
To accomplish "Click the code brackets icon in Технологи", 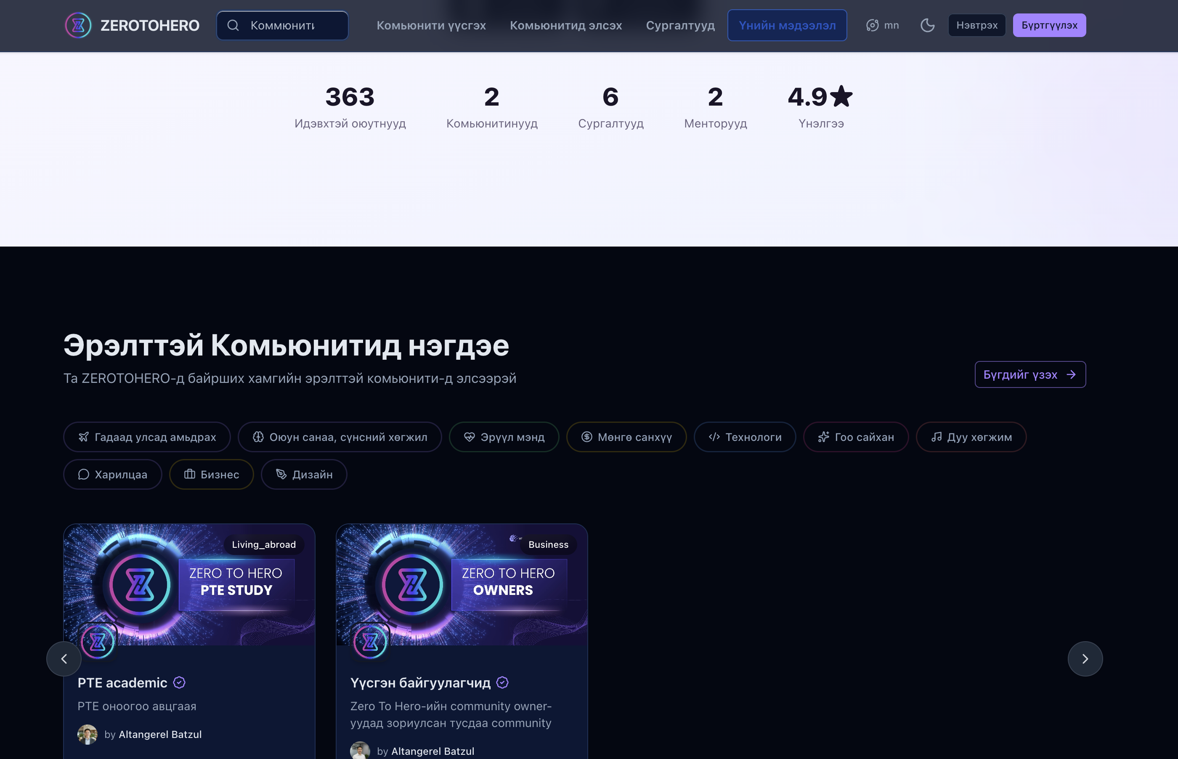I will pyautogui.click(x=714, y=437).
